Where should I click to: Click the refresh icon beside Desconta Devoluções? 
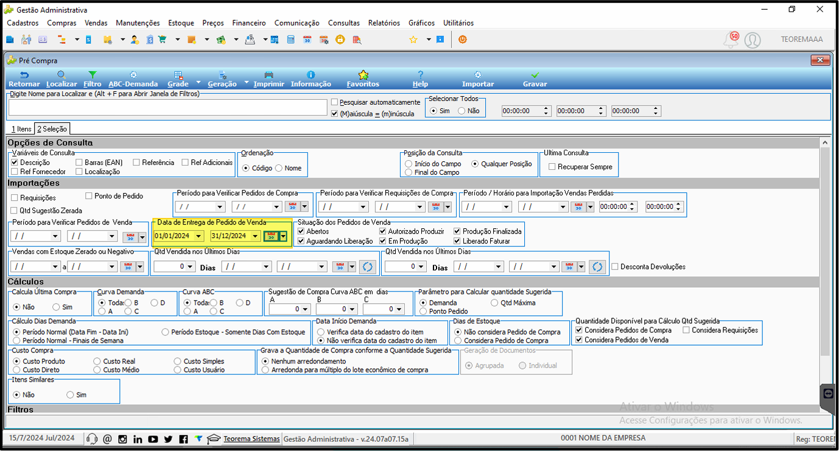pos(597,267)
